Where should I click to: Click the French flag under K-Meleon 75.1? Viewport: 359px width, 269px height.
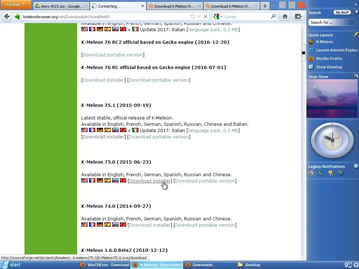pyautogui.click(x=92, y=130)
